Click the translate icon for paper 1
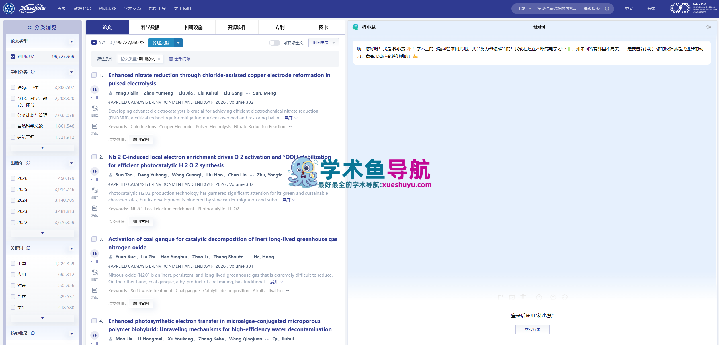The width and height of the screenshot is (719, 345). (x=95, y=109)
